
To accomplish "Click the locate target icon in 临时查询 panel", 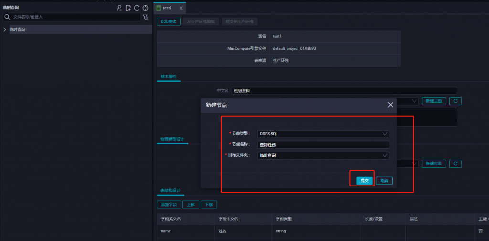I will (x=145, y=8).
